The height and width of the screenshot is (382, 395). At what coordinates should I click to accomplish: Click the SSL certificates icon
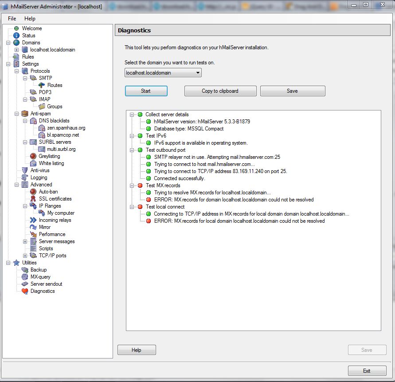point(33,199)
